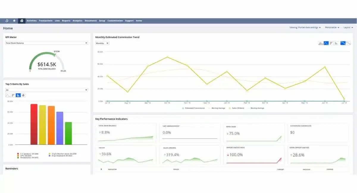Select horizontal bar icon in Commission Trend
The image size is (357, 193).
tap(331, 43)
